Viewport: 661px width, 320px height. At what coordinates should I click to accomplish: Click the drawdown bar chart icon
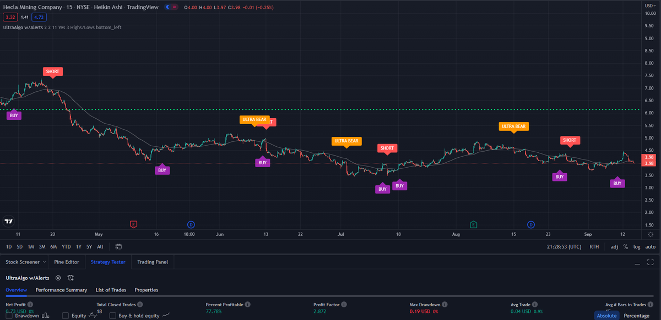(x=46, y=316)
